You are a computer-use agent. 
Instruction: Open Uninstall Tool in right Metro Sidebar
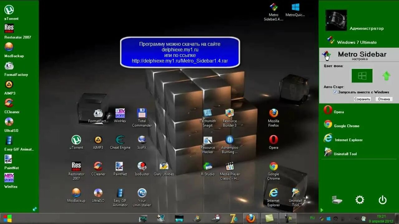click(x=340, y=152)
